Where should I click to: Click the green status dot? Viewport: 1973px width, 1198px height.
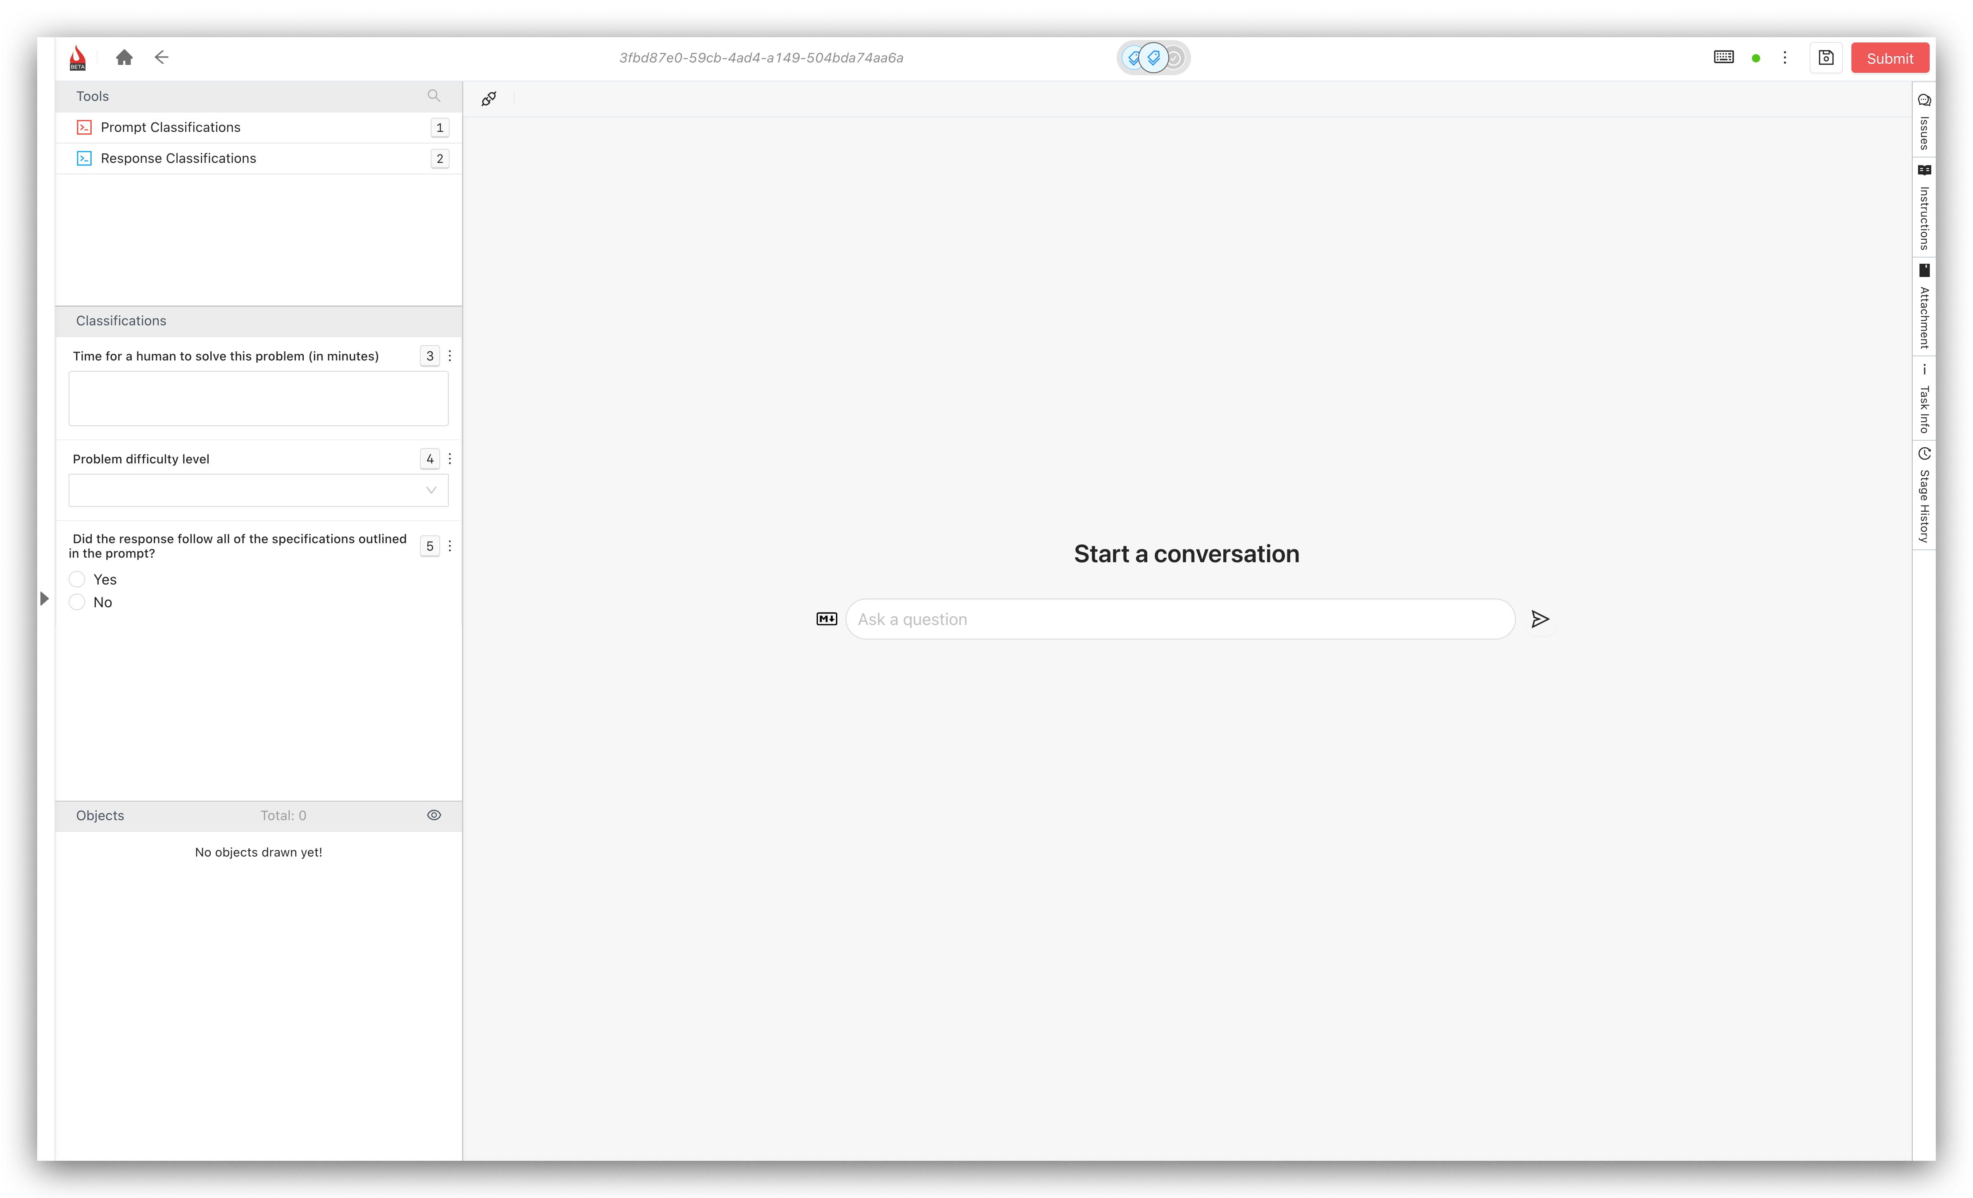1756,58
